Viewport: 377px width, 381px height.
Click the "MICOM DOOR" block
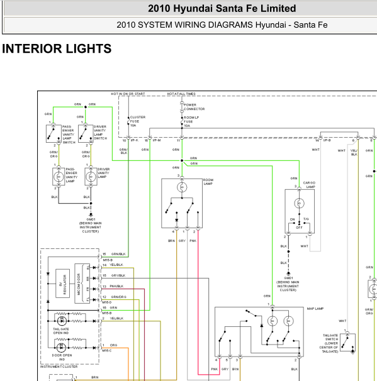pyautogui.click(x=82, y=284)
